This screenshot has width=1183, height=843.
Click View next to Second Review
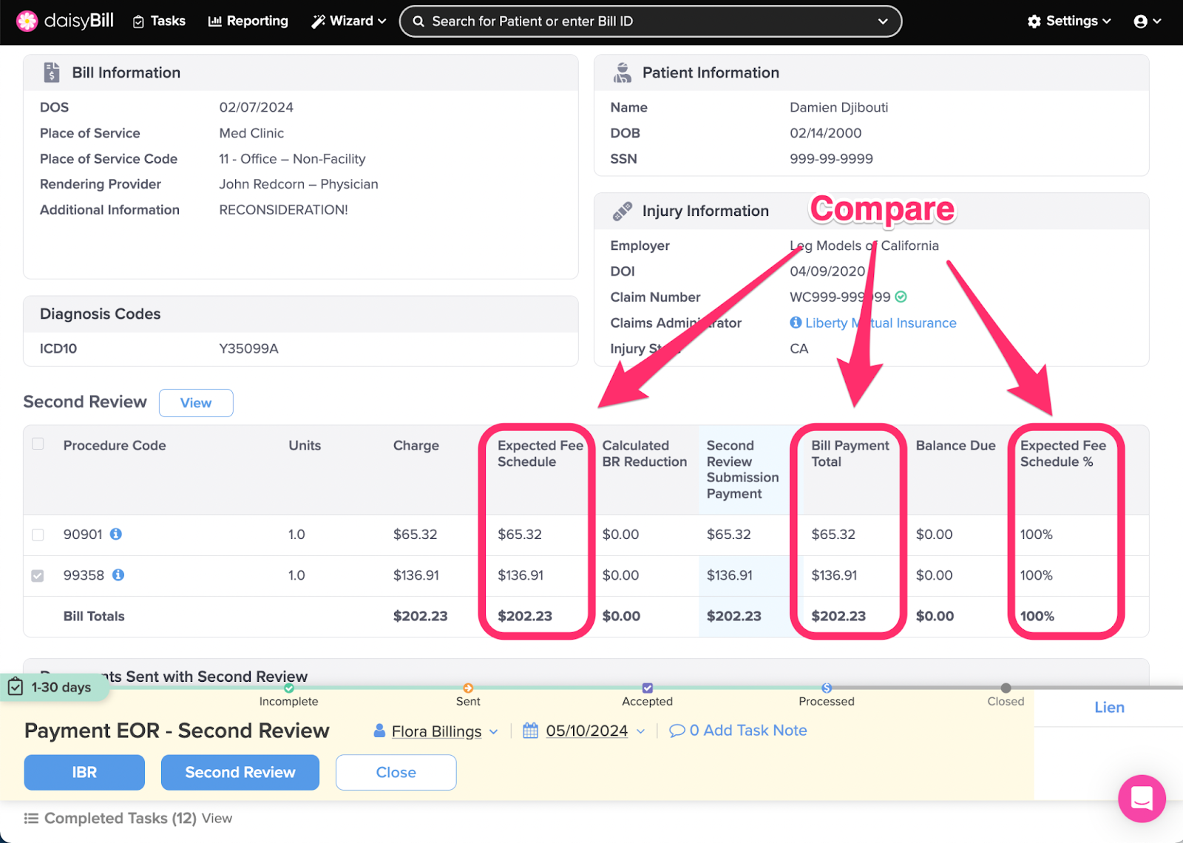pyautogui.click(x=195, y=402)
